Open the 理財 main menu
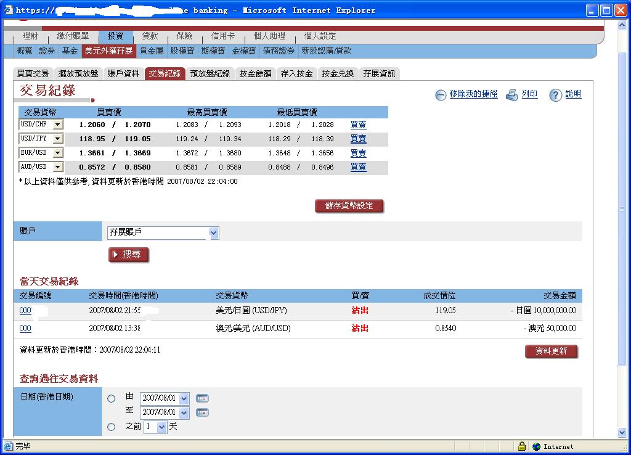The image size is (631, 455). point(31,36)
